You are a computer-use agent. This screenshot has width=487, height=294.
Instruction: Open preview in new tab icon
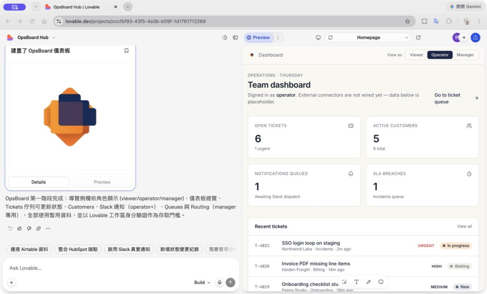tap(419, 38)
